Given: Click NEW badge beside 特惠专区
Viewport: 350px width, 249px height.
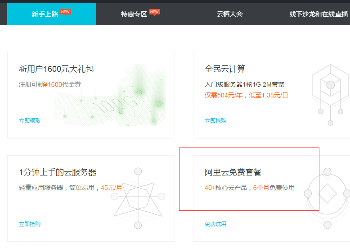Looking at the screenshot, I should [154, 12].
